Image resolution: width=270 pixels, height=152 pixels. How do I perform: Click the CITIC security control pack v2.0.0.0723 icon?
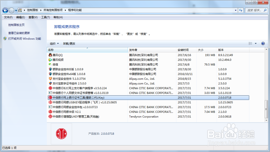point(50,107)
